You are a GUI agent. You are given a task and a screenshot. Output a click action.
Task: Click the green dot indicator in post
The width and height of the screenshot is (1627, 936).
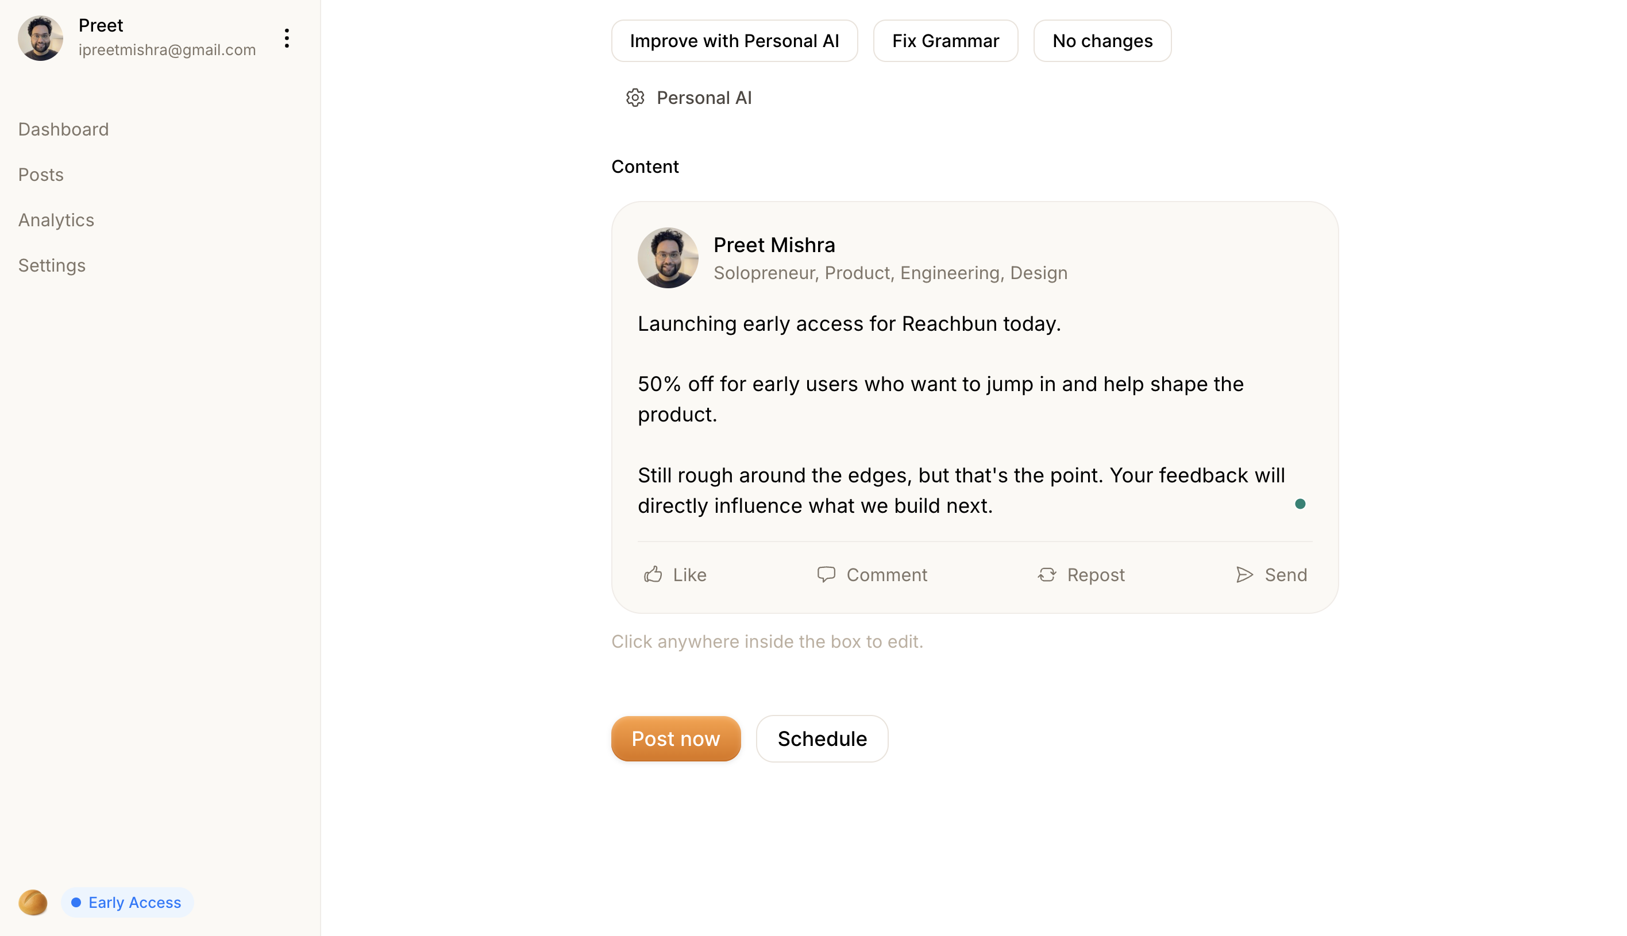(1300, 504)
